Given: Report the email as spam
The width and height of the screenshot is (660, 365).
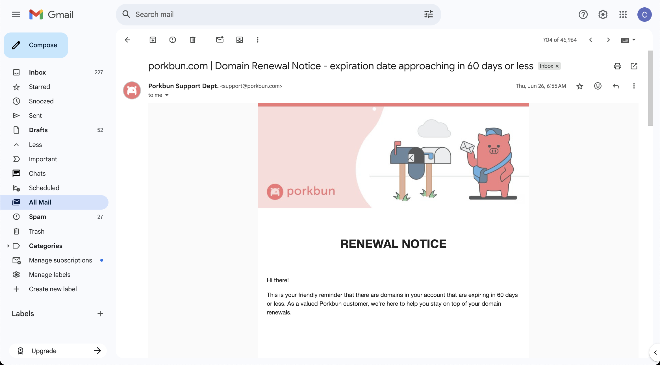Looking at the screenshot, I should tap(172, 40).
